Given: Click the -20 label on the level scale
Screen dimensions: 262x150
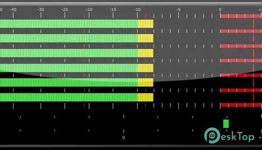Looking at the screenshot, I should (89, 10).
